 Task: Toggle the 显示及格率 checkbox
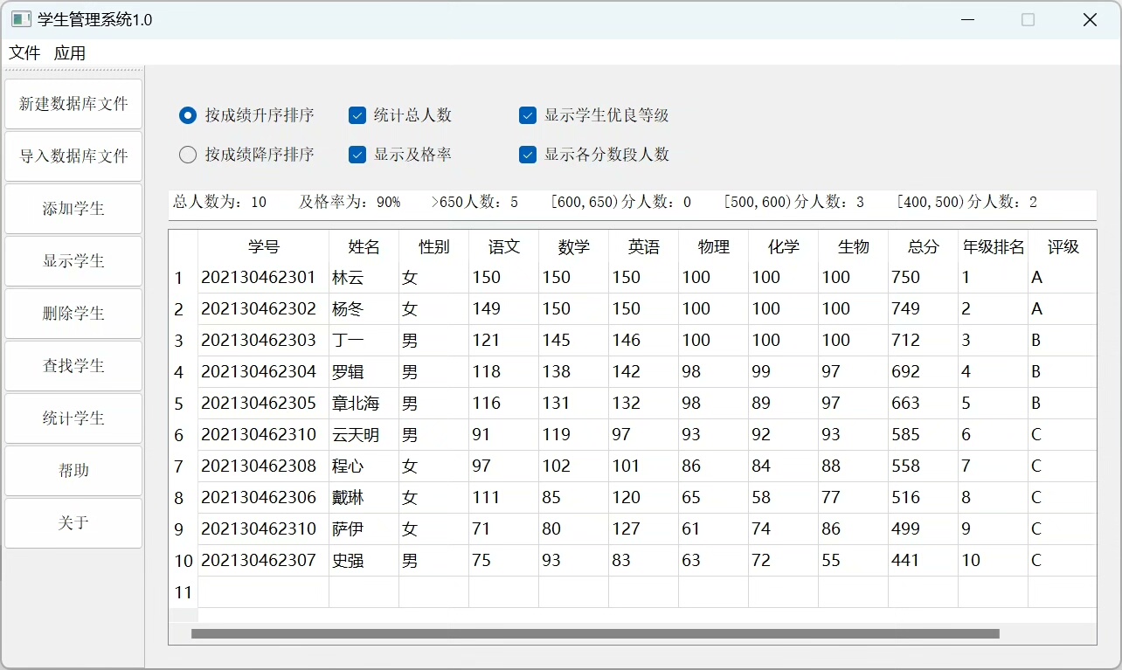click(x=357, y=155)
